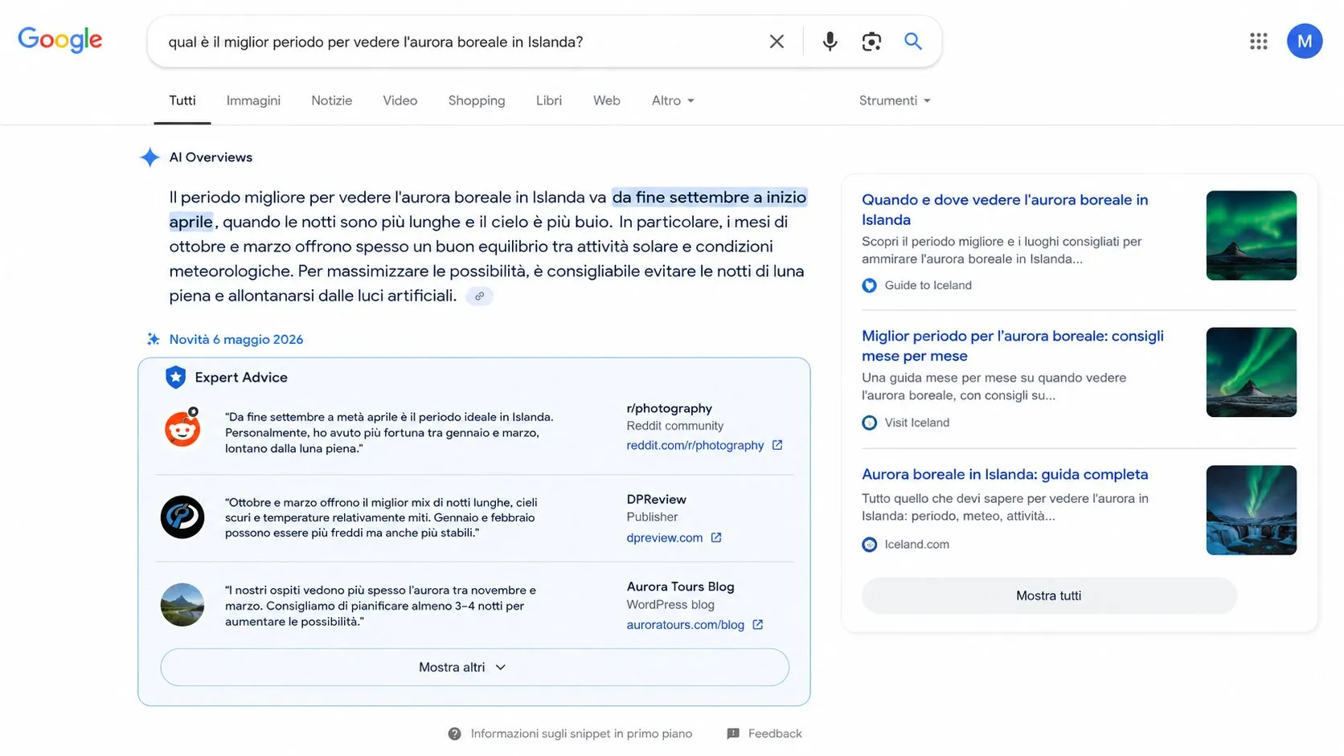Click the Expert Advice shield icon
This screenshot has width=1344, height=756.
pyautogui.click(x=175, y=378)
